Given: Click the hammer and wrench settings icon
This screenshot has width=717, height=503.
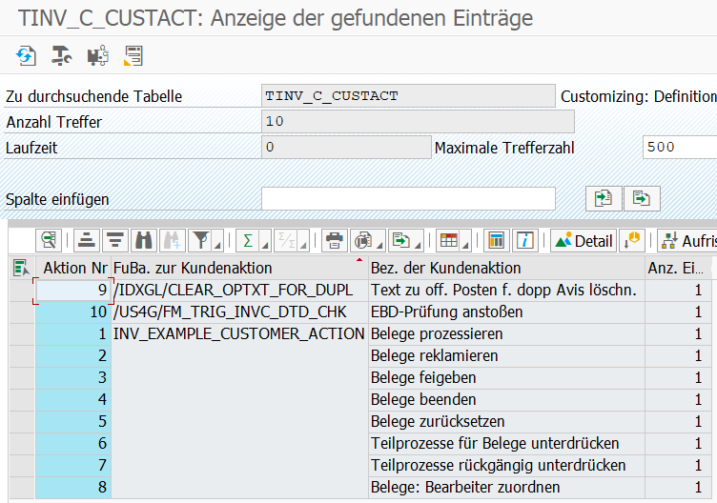Looking at the screenshot, I should [61, 56].
